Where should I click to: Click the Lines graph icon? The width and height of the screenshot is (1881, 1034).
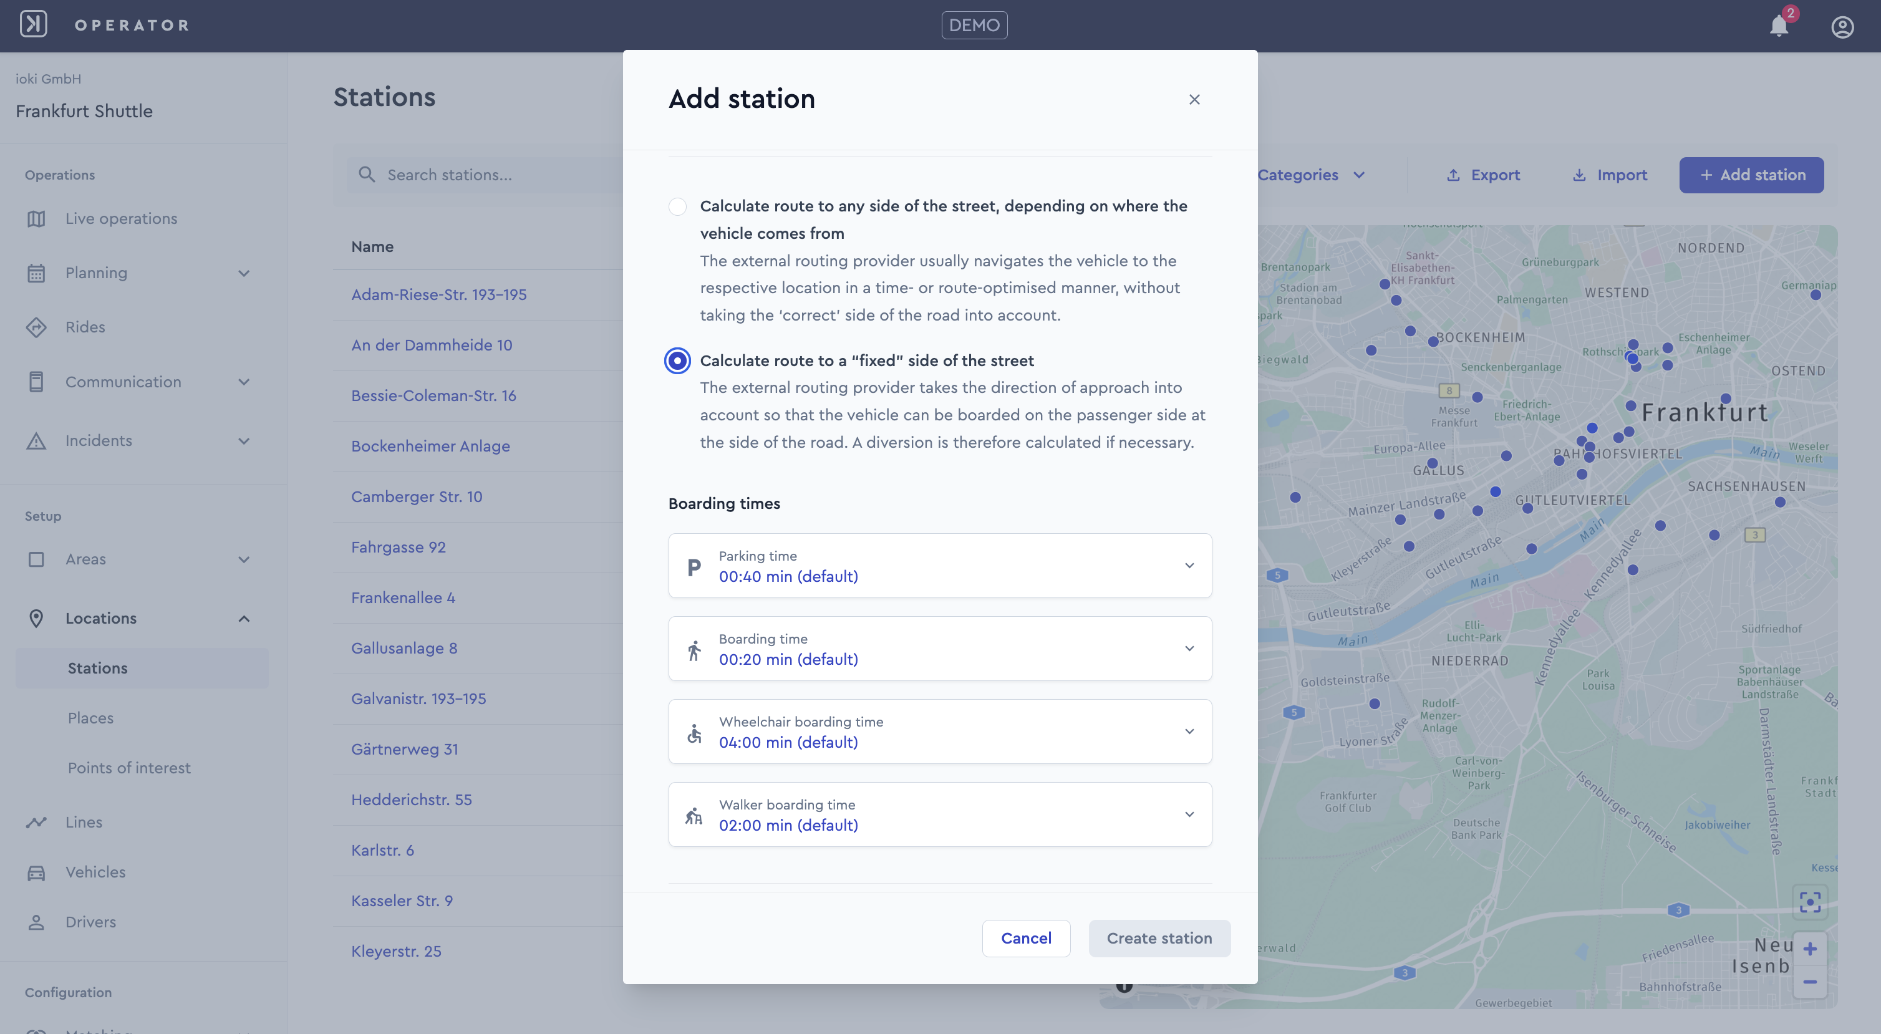(x=36, y=822)
